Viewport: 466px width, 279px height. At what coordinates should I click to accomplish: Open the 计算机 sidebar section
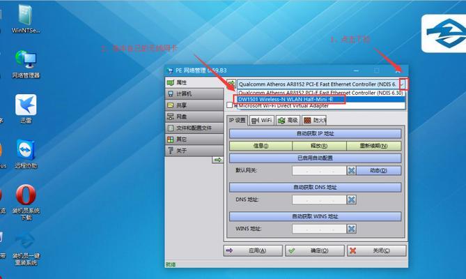[x=194, y=93]
